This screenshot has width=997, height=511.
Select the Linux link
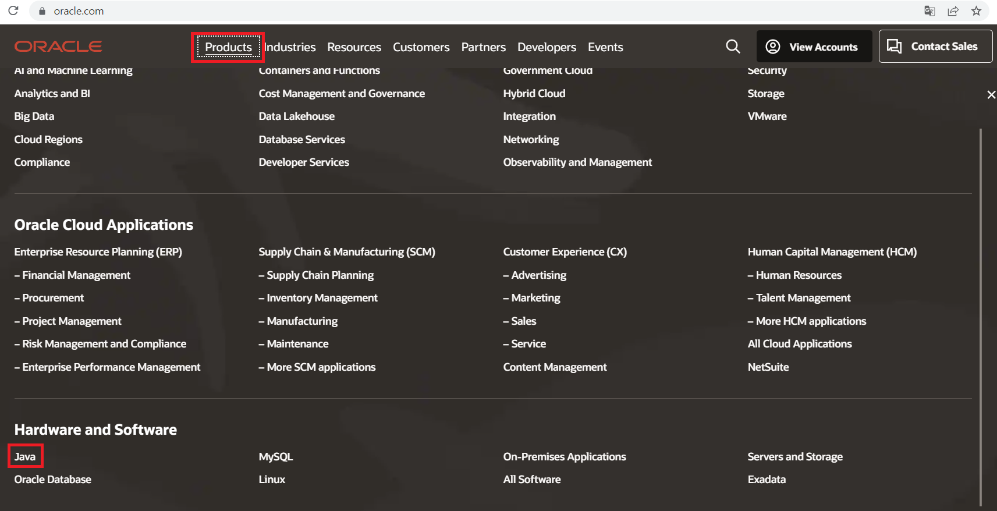[272, 480]
